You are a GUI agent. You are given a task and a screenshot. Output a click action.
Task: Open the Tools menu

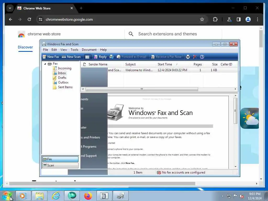pos(75,50)
